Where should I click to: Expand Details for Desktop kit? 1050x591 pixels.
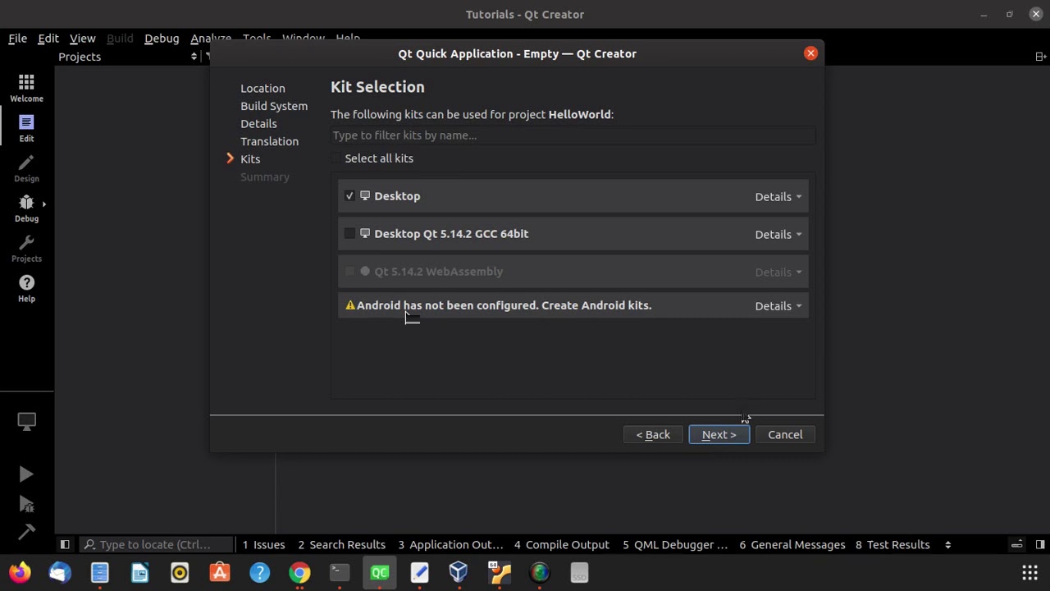click(x=778, y=197)
